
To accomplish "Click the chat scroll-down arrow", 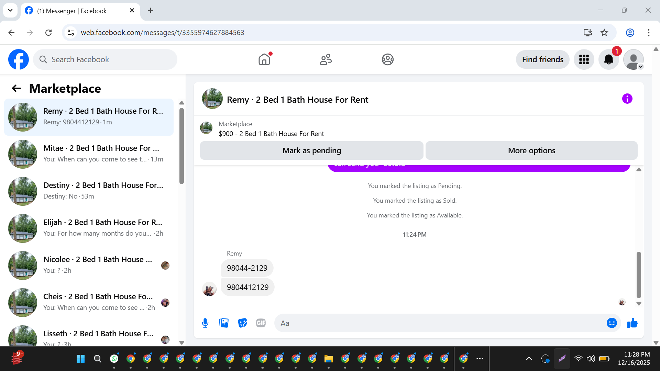I will (639, 304).
